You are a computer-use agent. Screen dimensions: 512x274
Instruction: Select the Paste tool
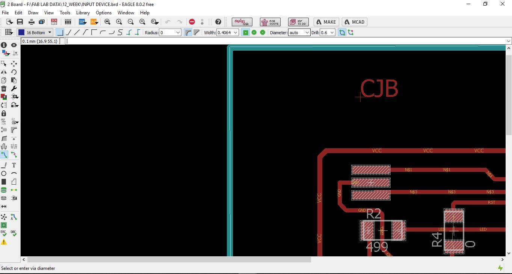click(14, 80)
